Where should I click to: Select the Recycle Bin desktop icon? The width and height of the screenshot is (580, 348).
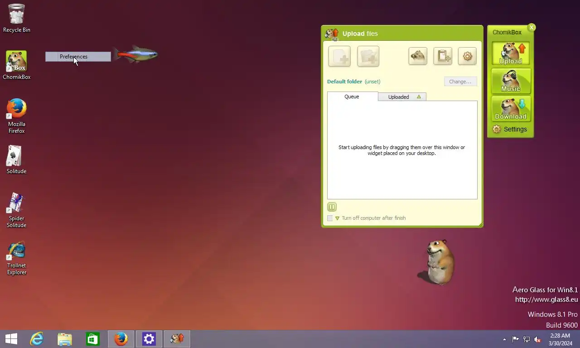click(x=17, y=18)
